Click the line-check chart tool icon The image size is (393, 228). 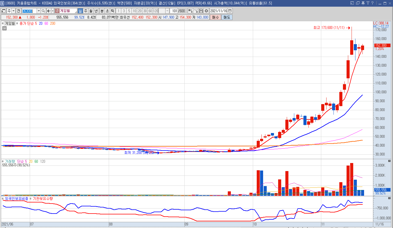point(196,11)
